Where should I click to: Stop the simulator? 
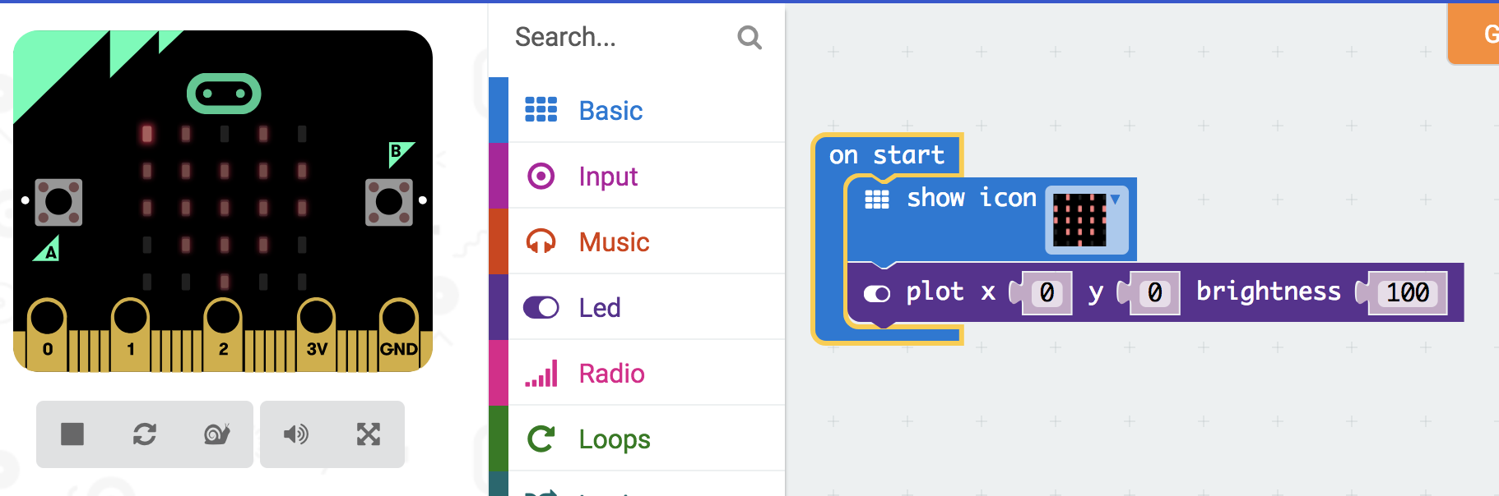click(x=72, y=434)
